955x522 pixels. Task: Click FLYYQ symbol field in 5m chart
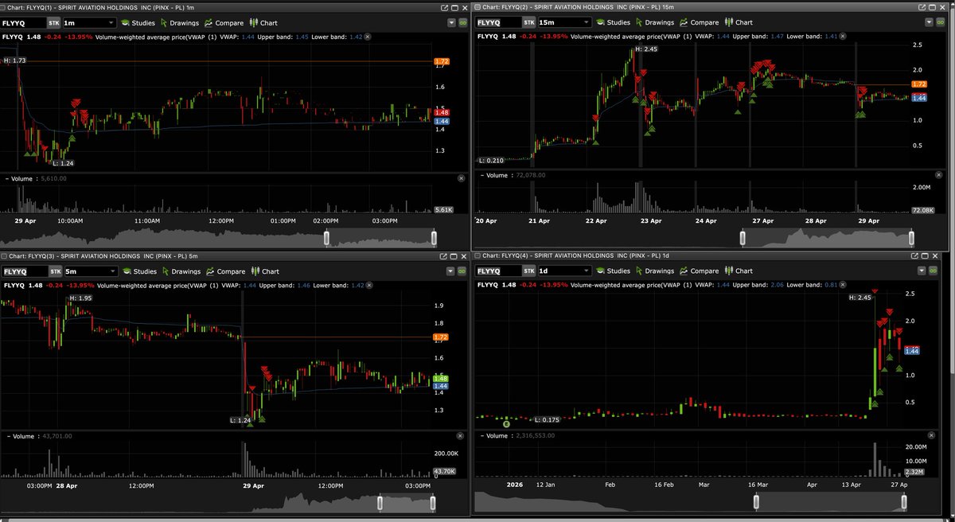tap(23, 271)
